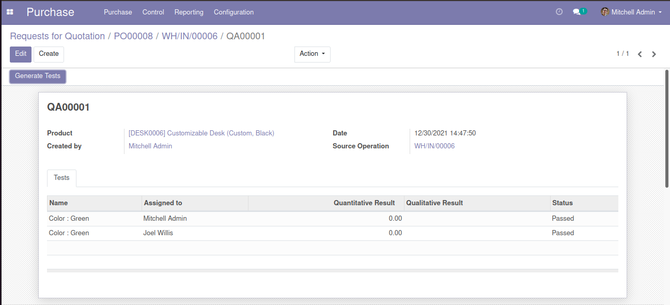Click the vertical scrollbar thumb
Screen dimensions: 670x305
[667, 129]
